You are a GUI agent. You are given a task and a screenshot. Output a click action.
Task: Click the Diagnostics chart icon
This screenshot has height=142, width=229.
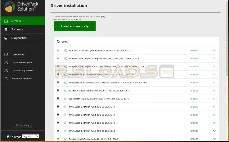pos(6,38)
